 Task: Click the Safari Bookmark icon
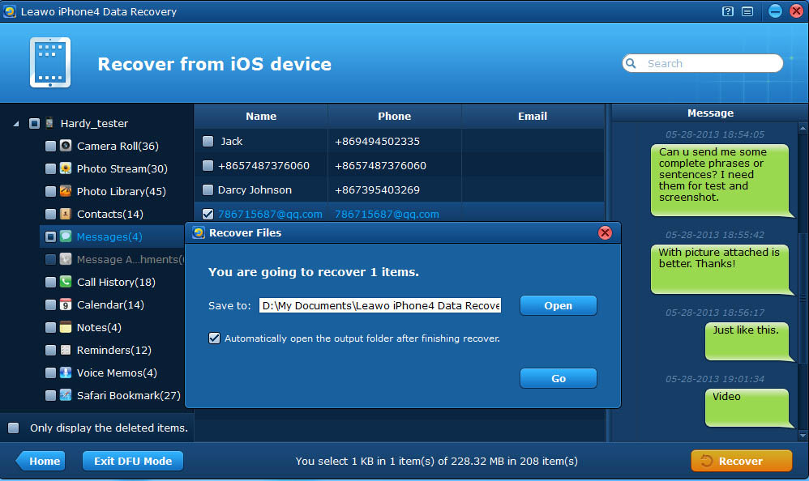tap(66, 395)
